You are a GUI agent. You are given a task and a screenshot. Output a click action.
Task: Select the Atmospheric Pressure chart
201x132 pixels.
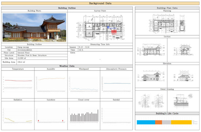click(x=116, y=84)
